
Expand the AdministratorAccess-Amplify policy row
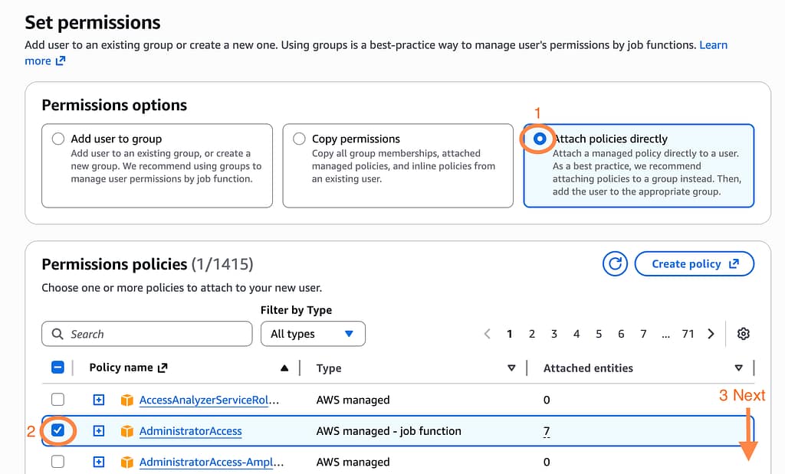[x=98, y=463]
